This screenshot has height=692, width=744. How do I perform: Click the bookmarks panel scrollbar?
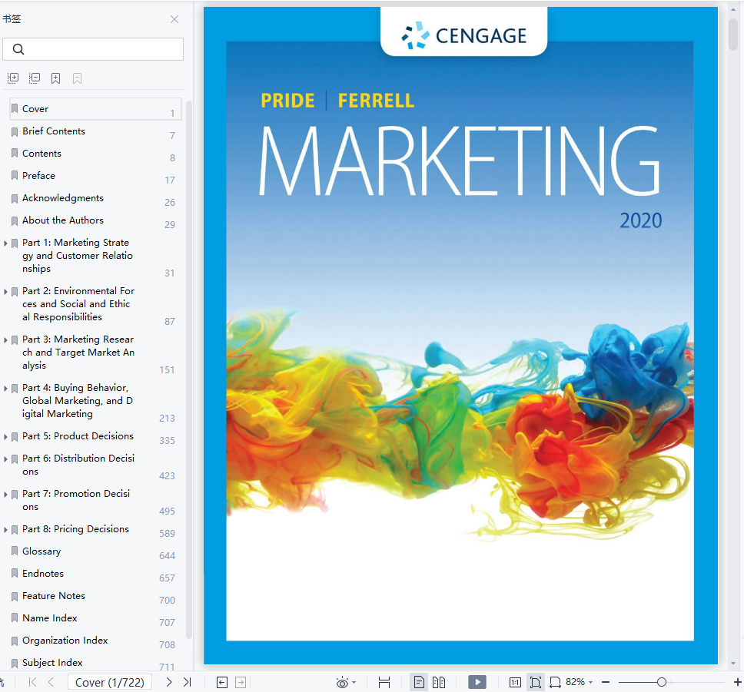[189, 370]
